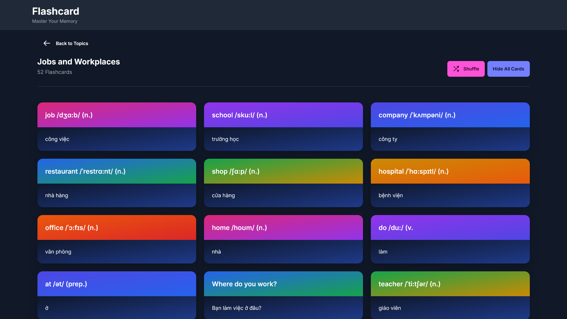This screenshot has height=319, width=567.
Task: Click the home flashcard header
Action: click(x=283, y=228)
